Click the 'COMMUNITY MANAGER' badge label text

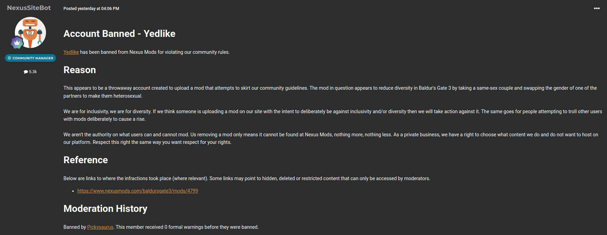[33, 58]
